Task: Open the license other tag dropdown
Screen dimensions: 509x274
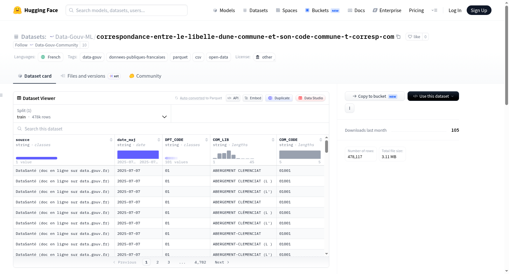Action: pos(264,57)
